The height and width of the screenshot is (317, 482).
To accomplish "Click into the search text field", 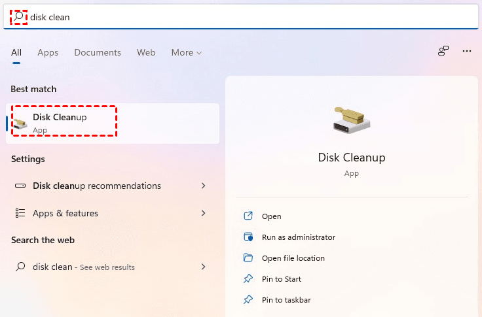I will point(249,17).
